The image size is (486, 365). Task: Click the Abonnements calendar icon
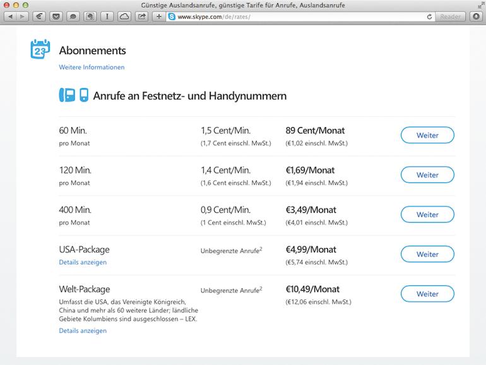[x=40, y=49]
